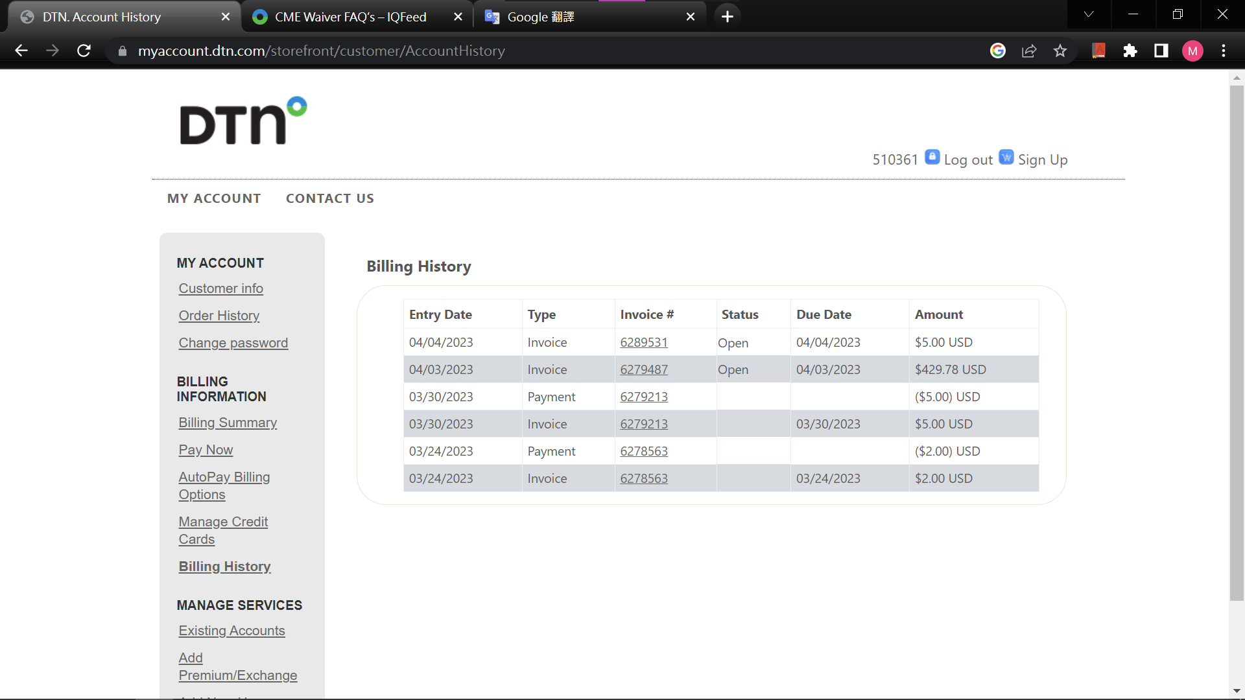This screenshot has width=1245, height=700.
Task: Click the page vertical scrollbar thumb
Action: point(1237,344)
